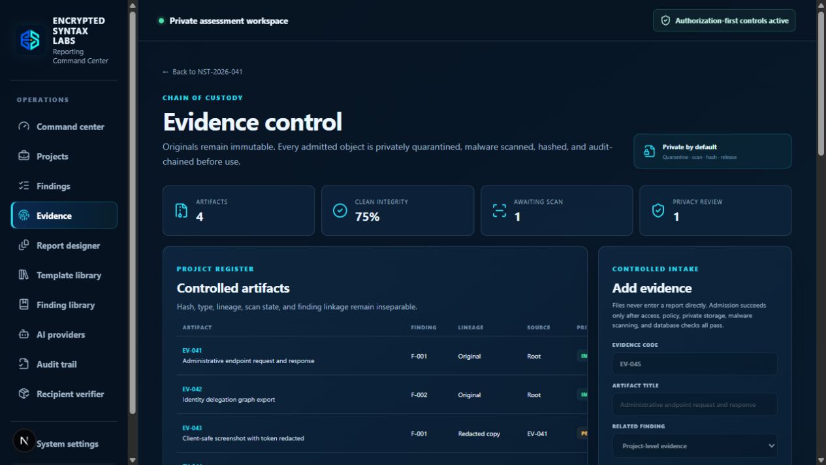Navigate to Audit trail
This screenshot has height=465, width=826.
(x=64, y=364)
